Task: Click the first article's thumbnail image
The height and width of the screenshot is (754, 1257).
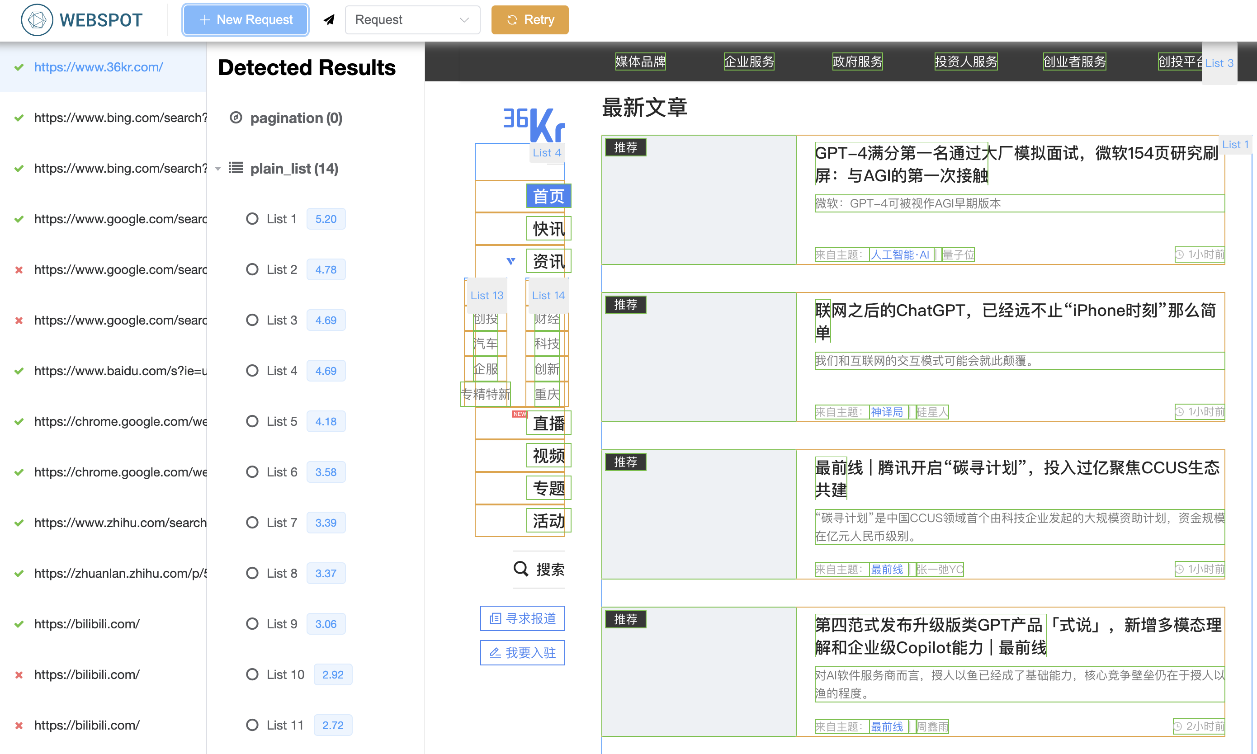Action: (699, 200)
